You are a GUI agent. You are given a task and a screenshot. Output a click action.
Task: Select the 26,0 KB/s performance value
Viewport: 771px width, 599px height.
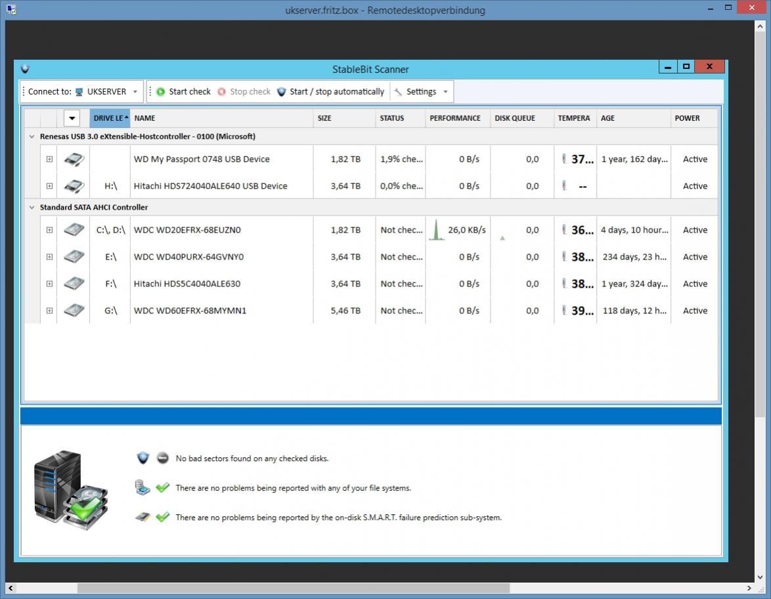click(467, 230)
